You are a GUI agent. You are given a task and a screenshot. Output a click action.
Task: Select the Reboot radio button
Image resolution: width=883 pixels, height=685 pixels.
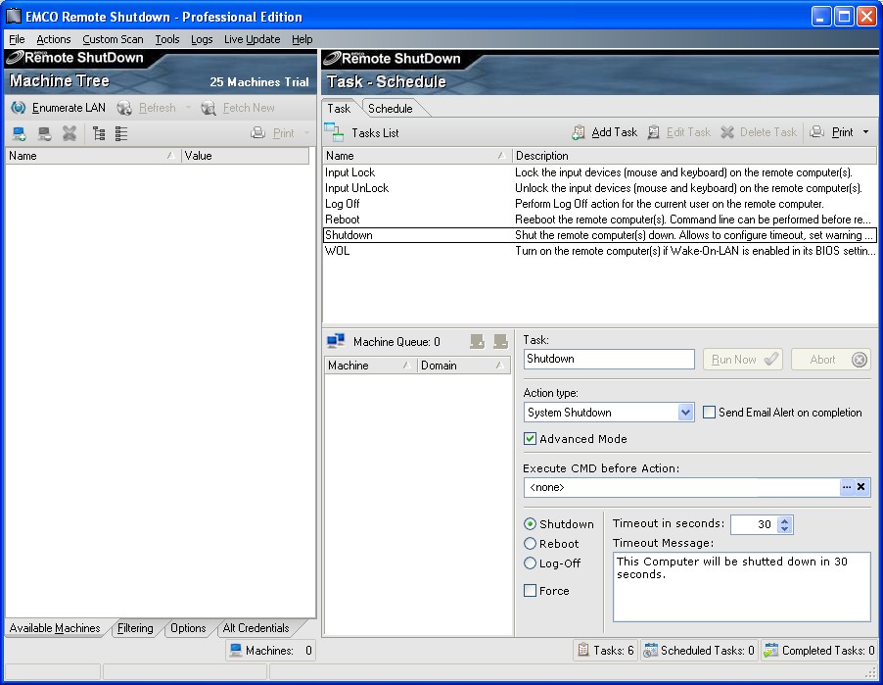pos(530,544)
